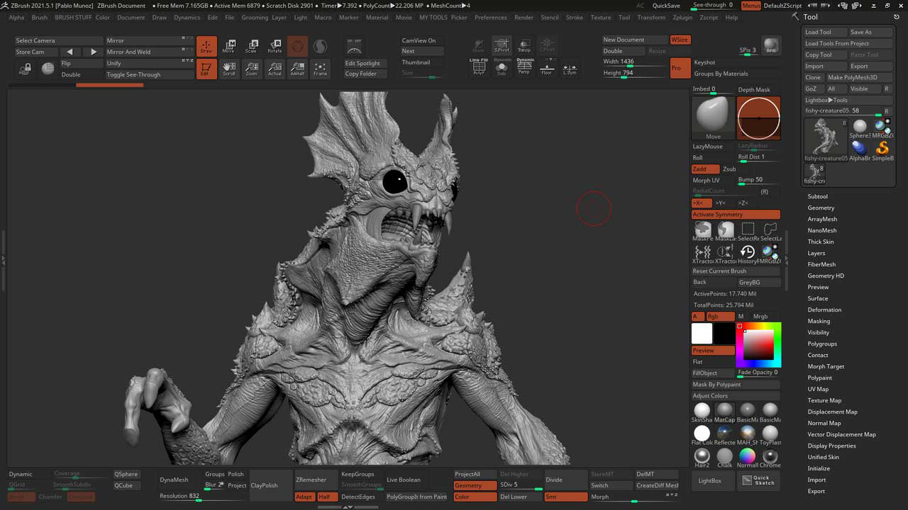Open the Move brush thumbnail

(x=713, y=118)
